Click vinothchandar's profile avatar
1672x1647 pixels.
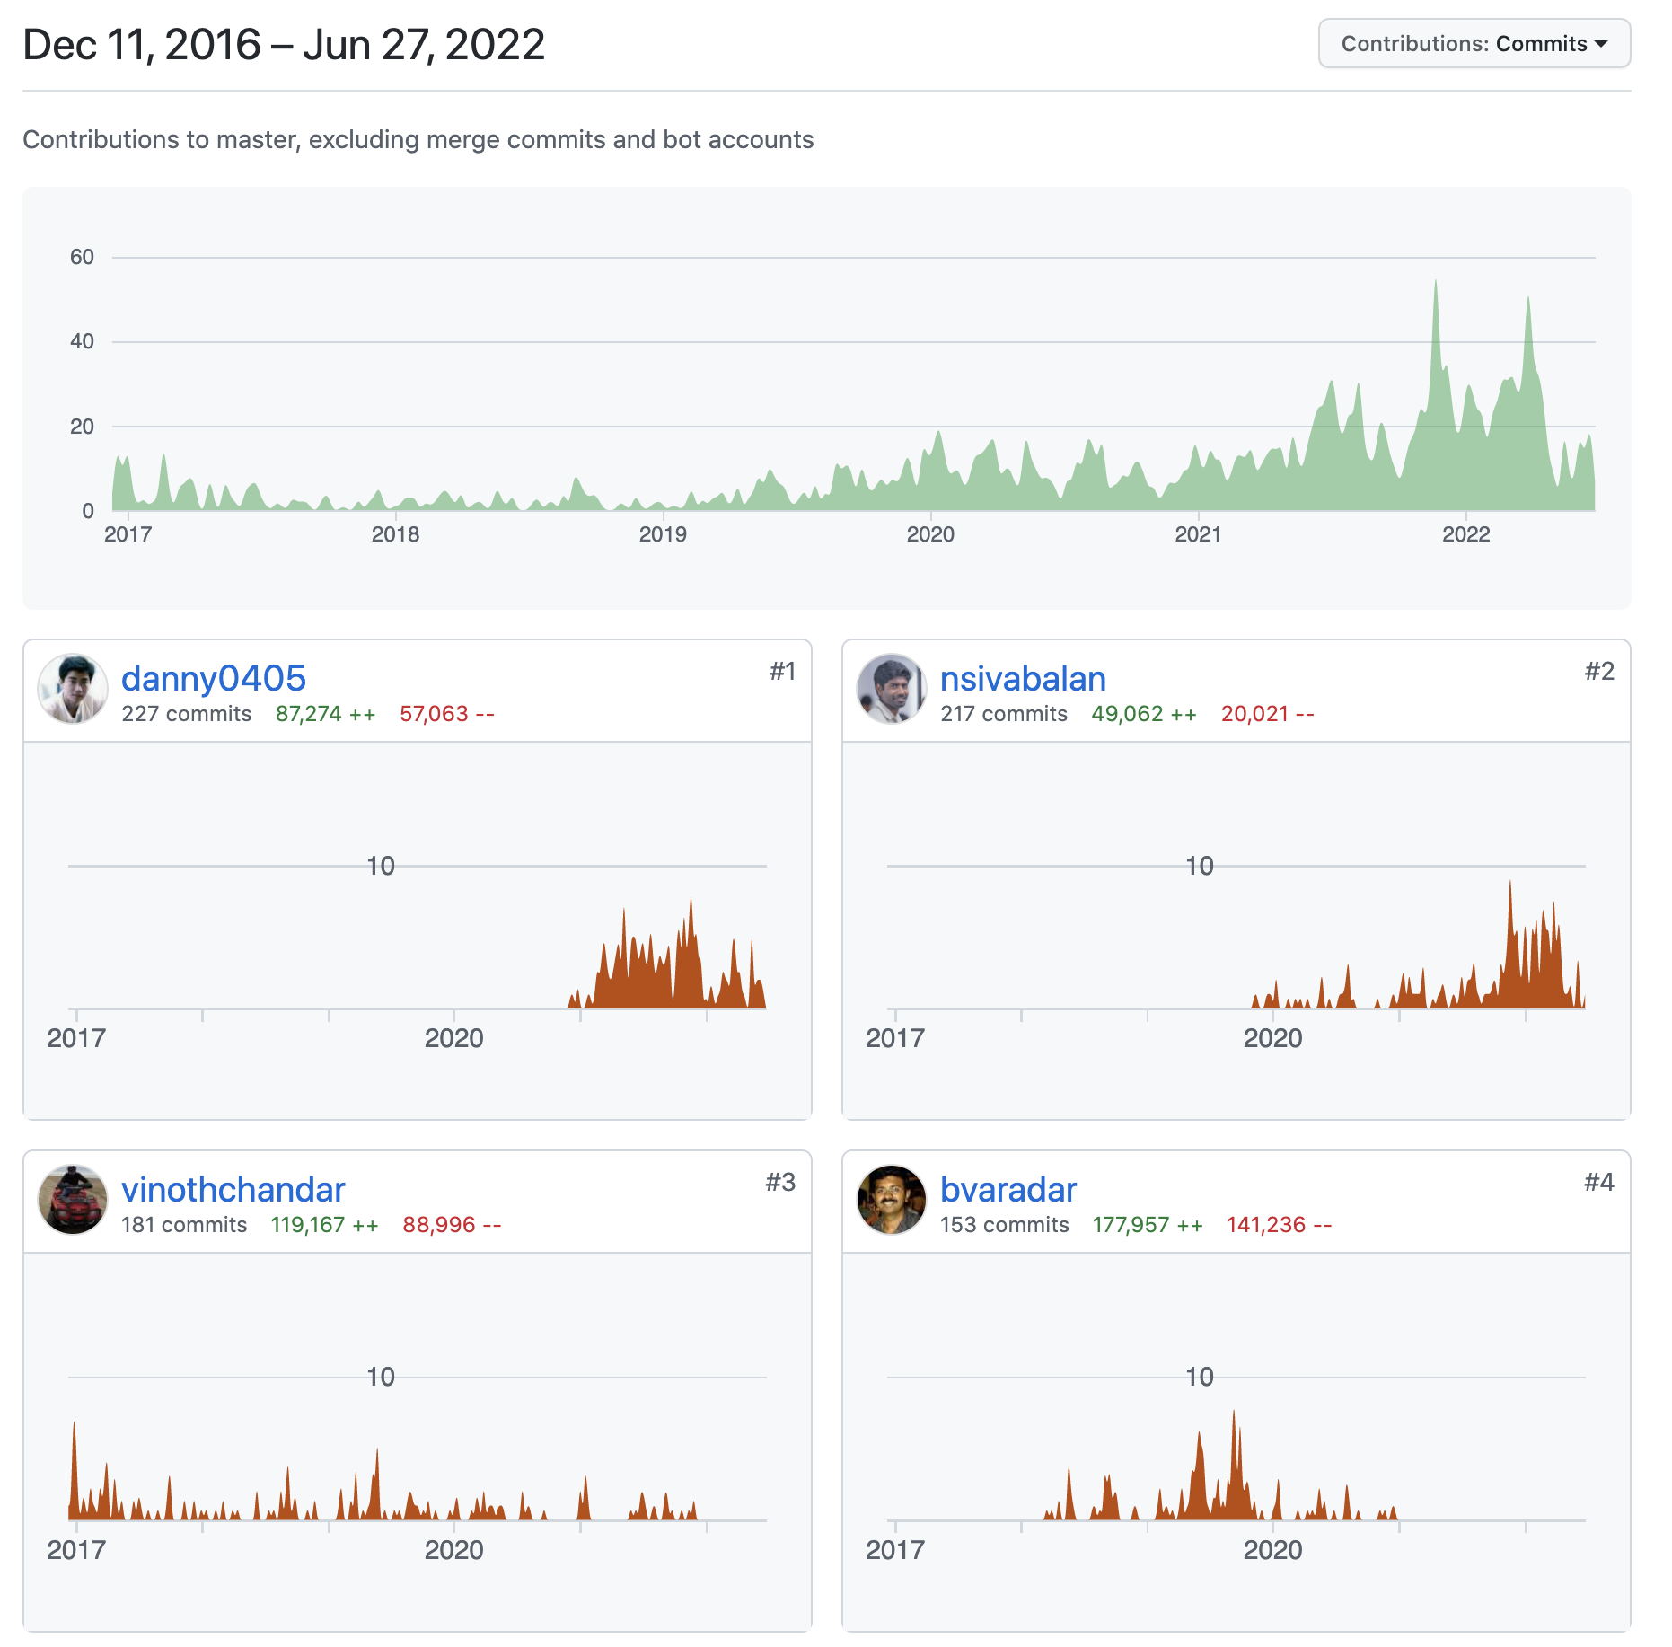pyautogui.click(x=73, y=1200)
